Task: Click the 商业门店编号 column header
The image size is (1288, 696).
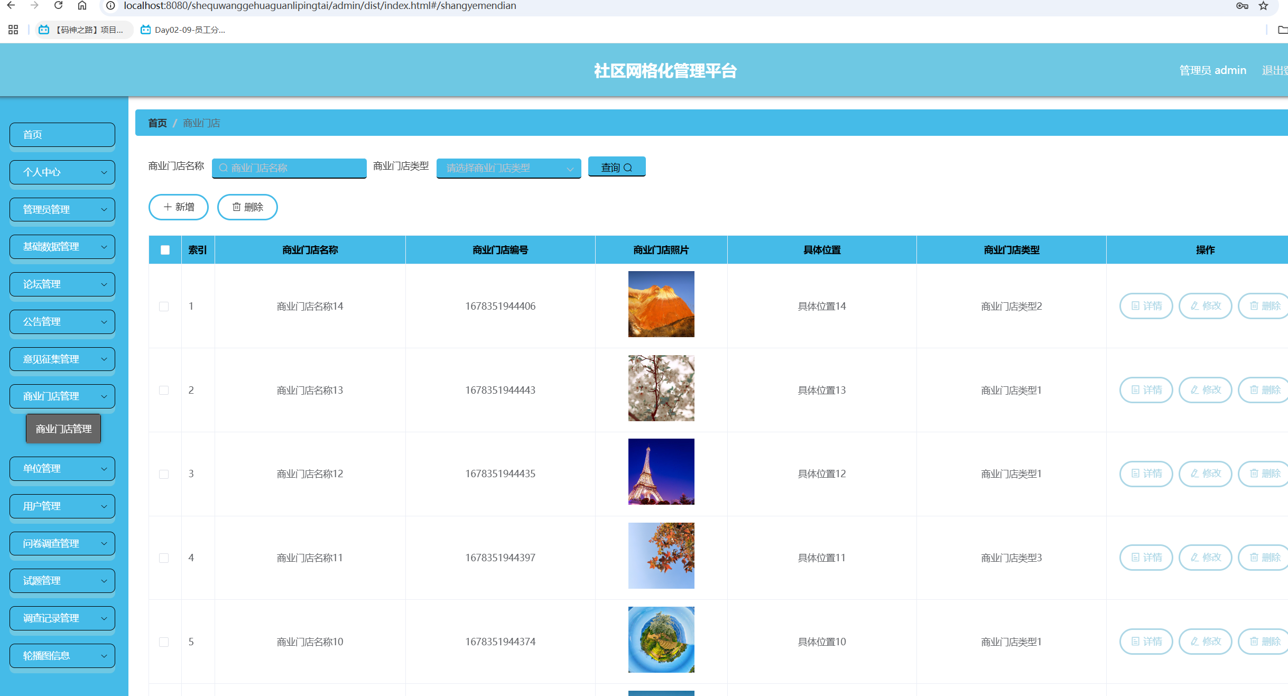Action: pos(501,250)
